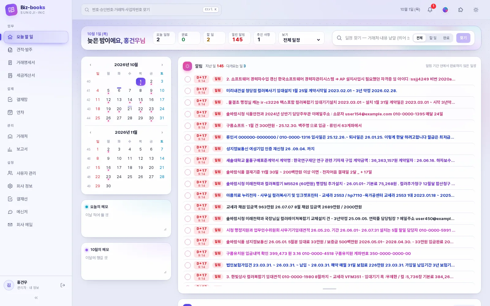Go to next month on November calendar
Viewport: 490px width, 306px height.
coord(162,132)
